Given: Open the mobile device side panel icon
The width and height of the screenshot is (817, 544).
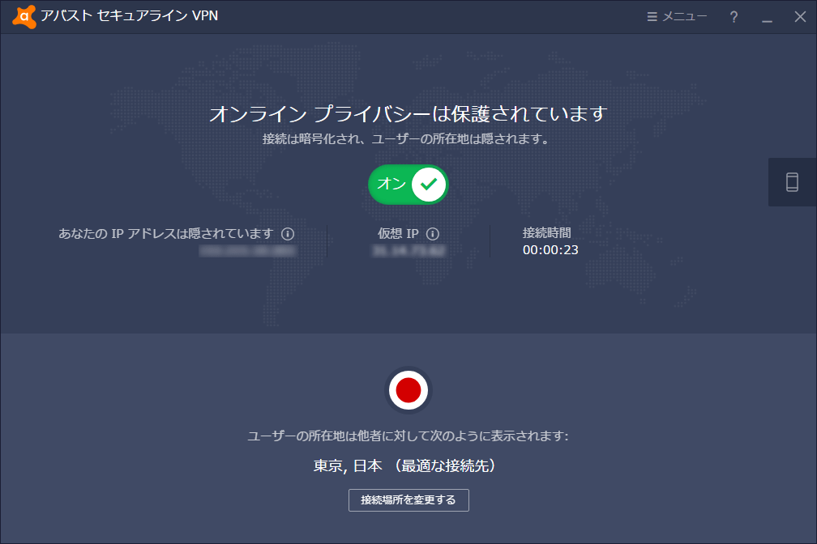Looking at the screenshot, I should click(792, 182).
